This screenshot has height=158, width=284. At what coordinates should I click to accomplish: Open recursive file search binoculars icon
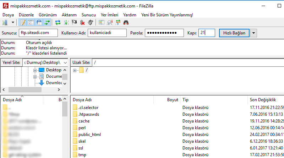click(x=126, y=22)
